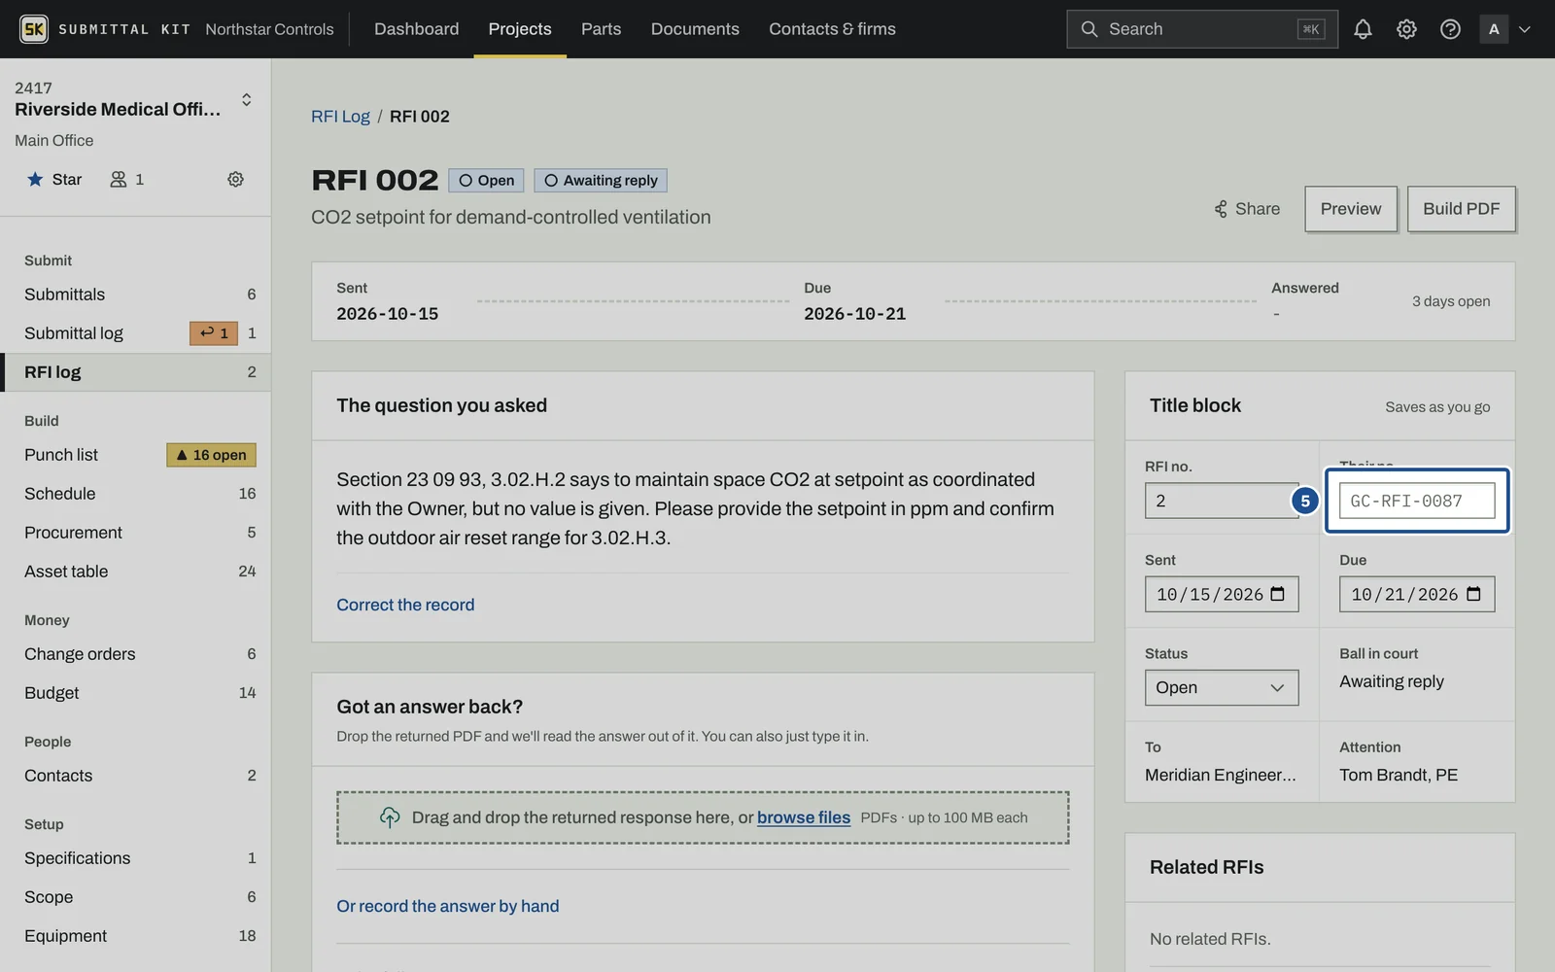Click the 16 open warning badge

click(211, 455)
